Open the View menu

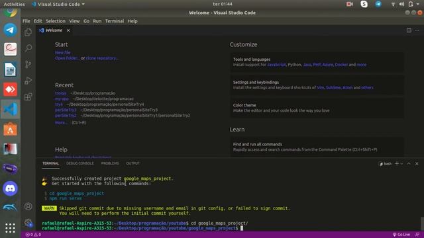coord(74,21)
